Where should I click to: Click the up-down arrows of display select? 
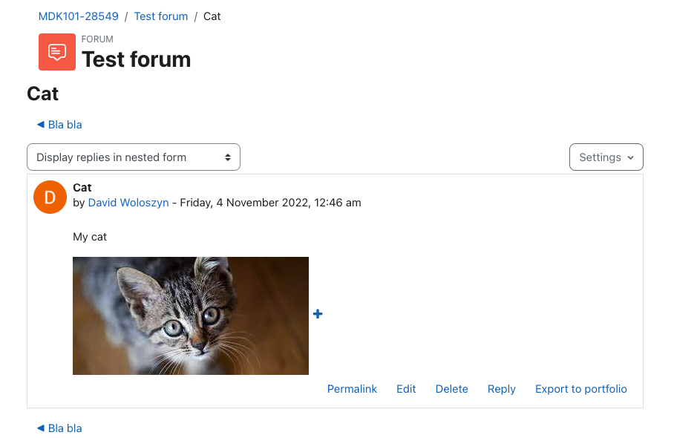tap(228, 157)
